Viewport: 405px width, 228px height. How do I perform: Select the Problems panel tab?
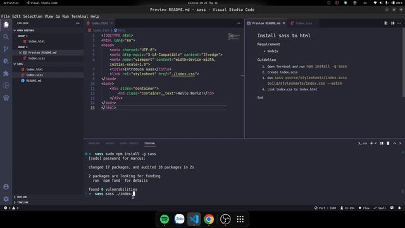click(x=94, y=143)
